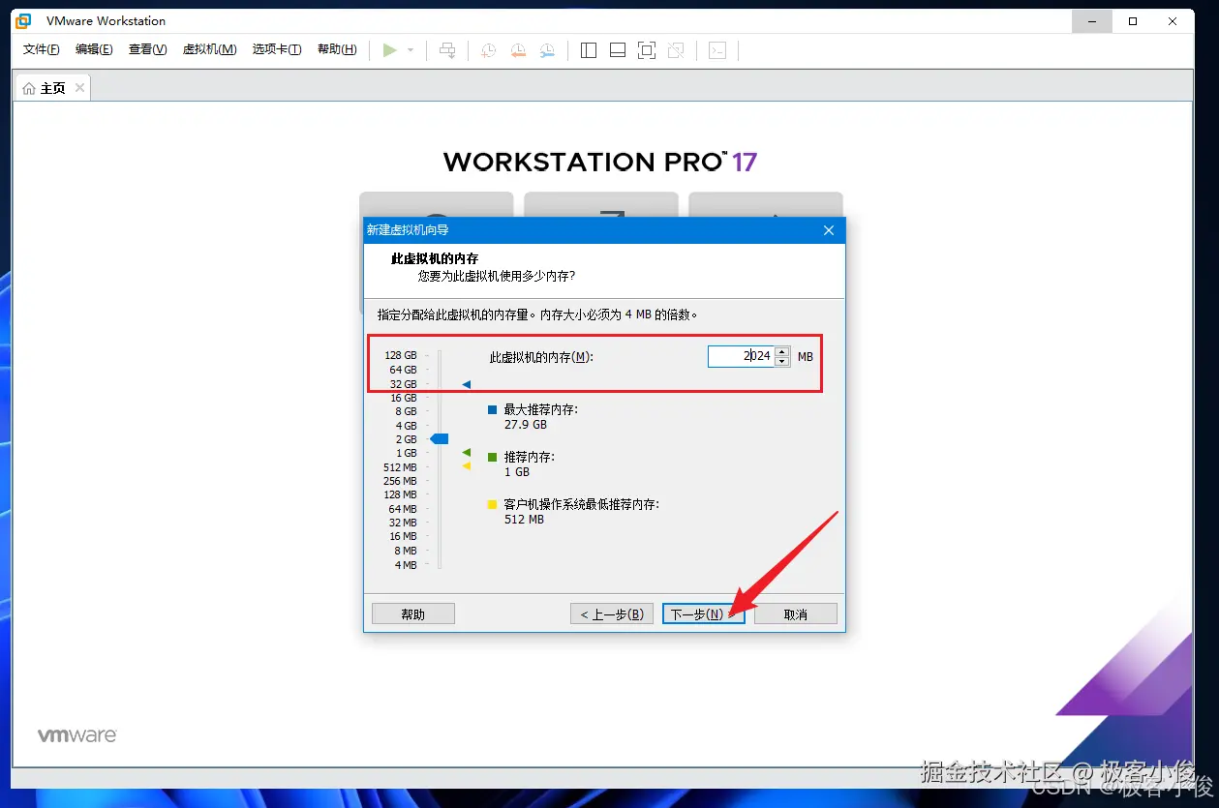Click the 128 GB slider scale label
Image resolution: width=1219 pixels, height=808 pixels.
point(401,356)
